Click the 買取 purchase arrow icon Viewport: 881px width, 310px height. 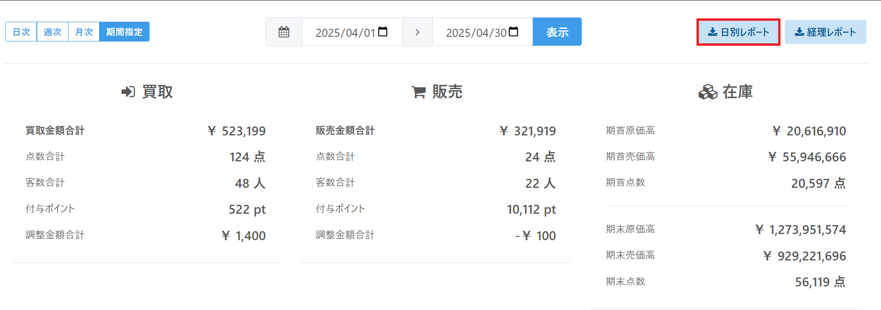128,92
